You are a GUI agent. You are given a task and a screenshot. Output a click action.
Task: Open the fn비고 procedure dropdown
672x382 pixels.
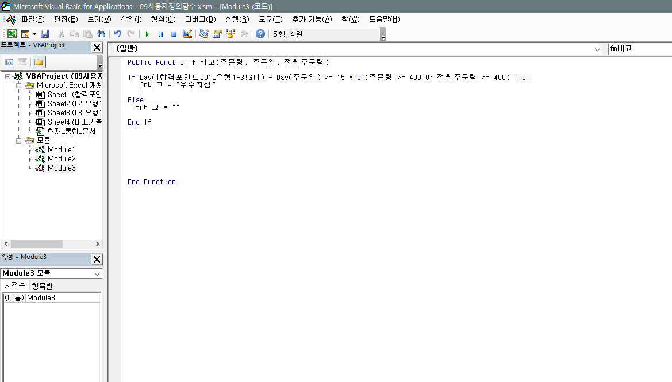coord(639,49)
